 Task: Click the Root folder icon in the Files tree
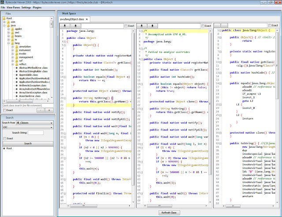click(4, 19)
